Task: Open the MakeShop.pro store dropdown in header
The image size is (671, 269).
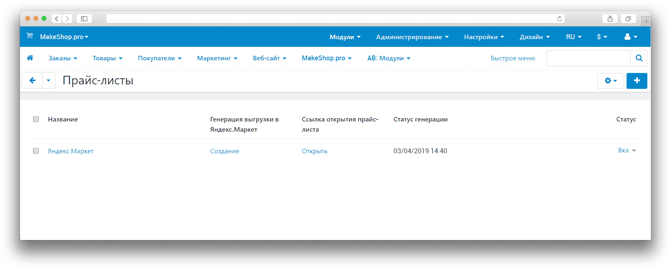Action: [x=64, y=37]
